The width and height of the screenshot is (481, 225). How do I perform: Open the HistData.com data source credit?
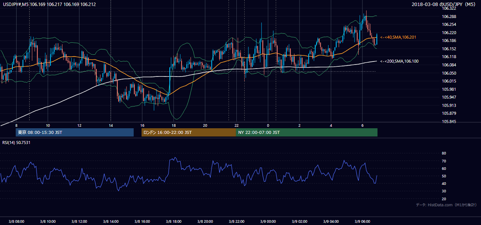pos(446,205)
